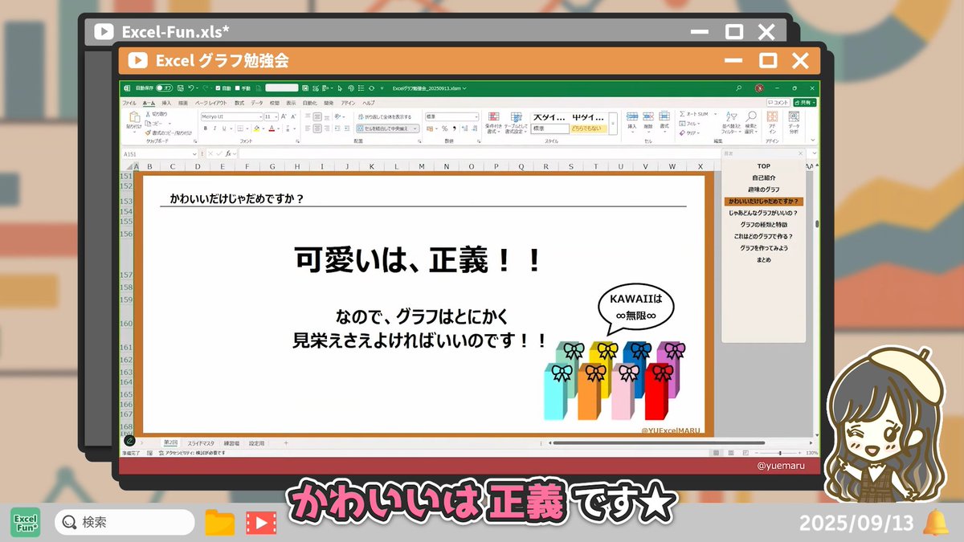This screenshot has height=542, width=964.
Task: Click the fill color bucket icon
Action: (x=257, y=128)
